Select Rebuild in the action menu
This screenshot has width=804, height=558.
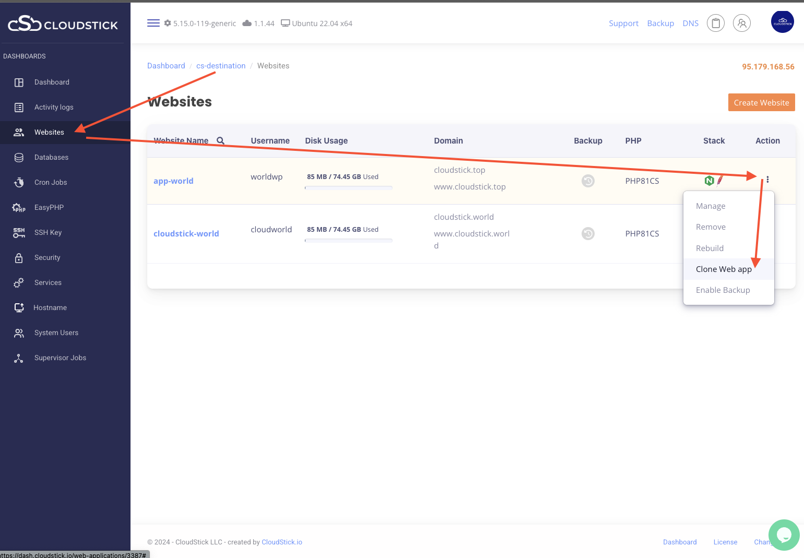coord(710,248)
